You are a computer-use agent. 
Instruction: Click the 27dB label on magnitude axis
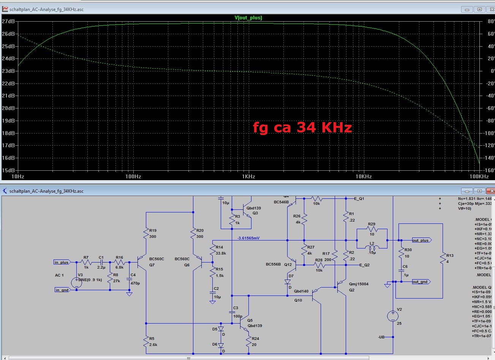[x=8, y=21]
